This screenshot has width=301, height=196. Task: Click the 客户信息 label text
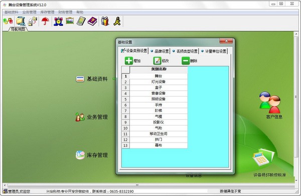tap(274, 117)
